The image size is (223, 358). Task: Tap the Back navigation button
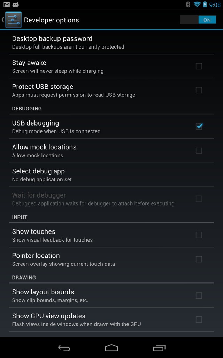coord(64,348)
